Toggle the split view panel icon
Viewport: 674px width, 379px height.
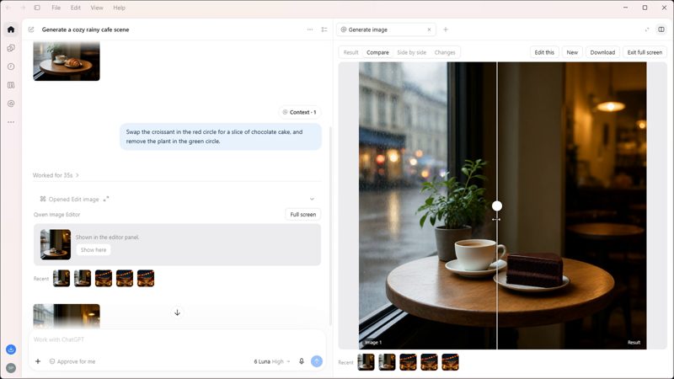pos(661,29)
